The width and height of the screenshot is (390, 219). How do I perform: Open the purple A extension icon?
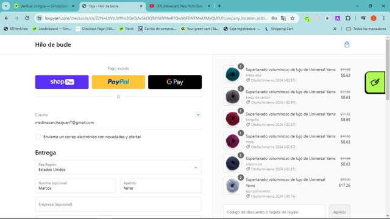(338, 18)
